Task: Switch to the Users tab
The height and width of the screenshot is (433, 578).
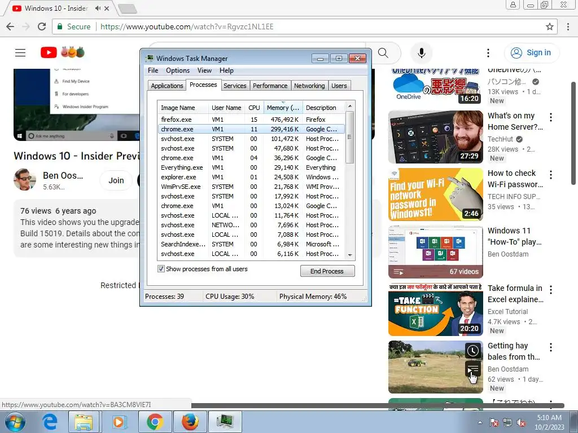Action: click(x=339, y=86)
